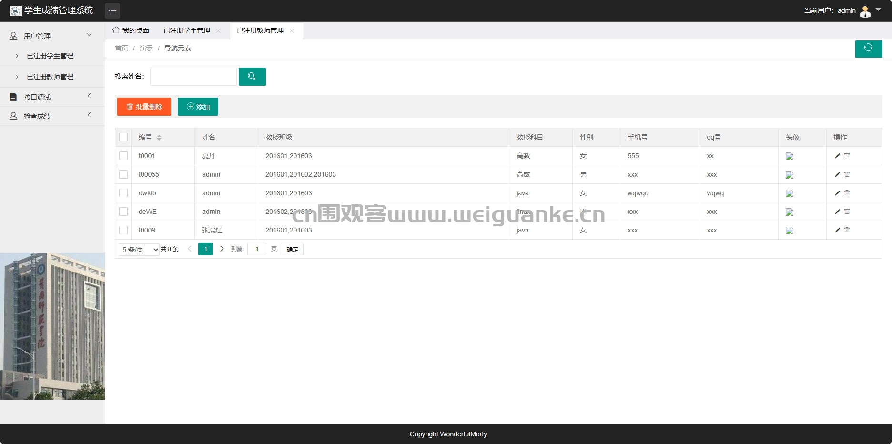Expand the 检查成绩 sidebar menu
Viewport: 892px width, 444px height.
52,116
